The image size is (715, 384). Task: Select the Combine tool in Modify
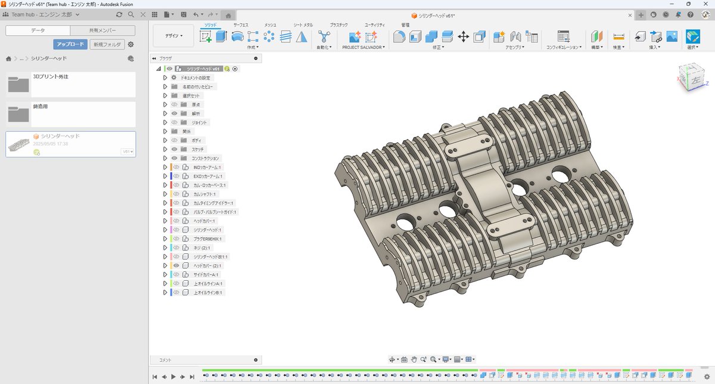coord(431,36)
